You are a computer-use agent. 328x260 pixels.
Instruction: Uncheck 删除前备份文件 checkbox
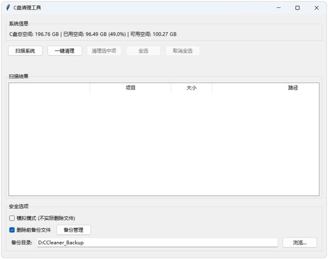pyautogui.click(x=12, y=230)
